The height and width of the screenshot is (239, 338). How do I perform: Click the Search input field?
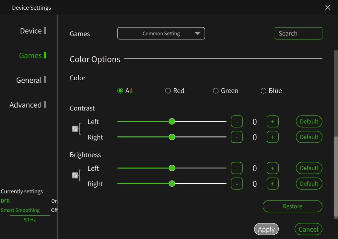coord(298,34)
